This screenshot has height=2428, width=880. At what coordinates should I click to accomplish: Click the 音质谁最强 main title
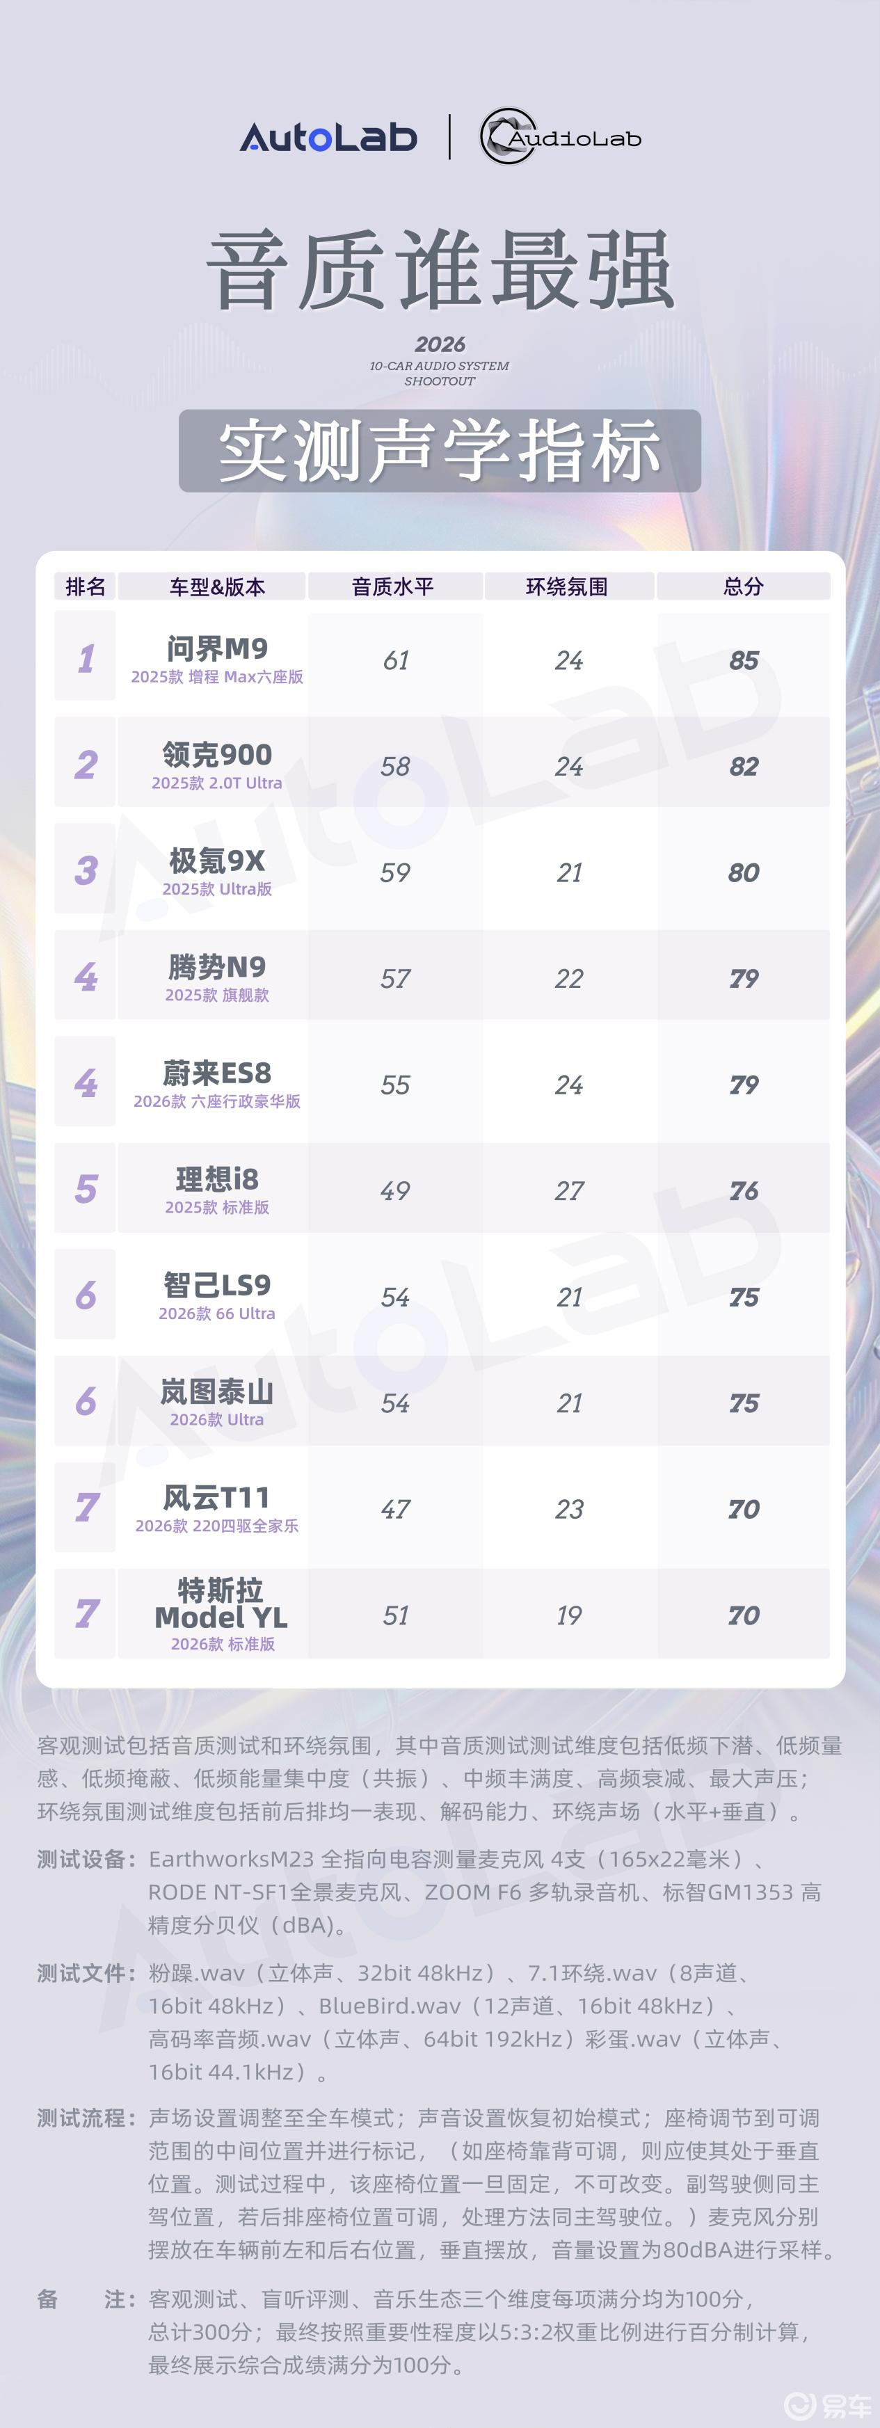439,271
